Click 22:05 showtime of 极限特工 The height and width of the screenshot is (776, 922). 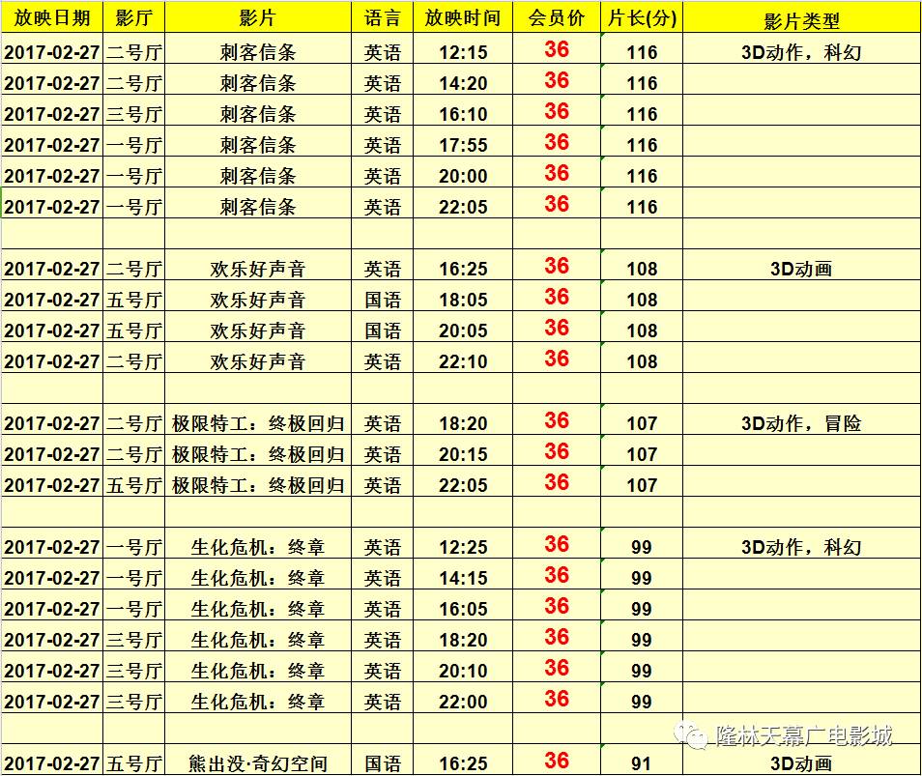click(463, 482)
